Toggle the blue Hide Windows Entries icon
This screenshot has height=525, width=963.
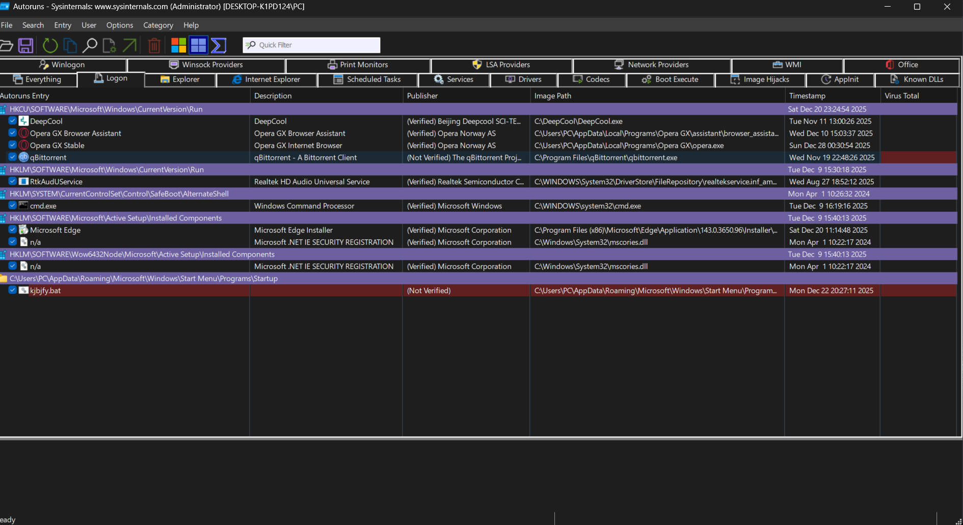point(198,45)
